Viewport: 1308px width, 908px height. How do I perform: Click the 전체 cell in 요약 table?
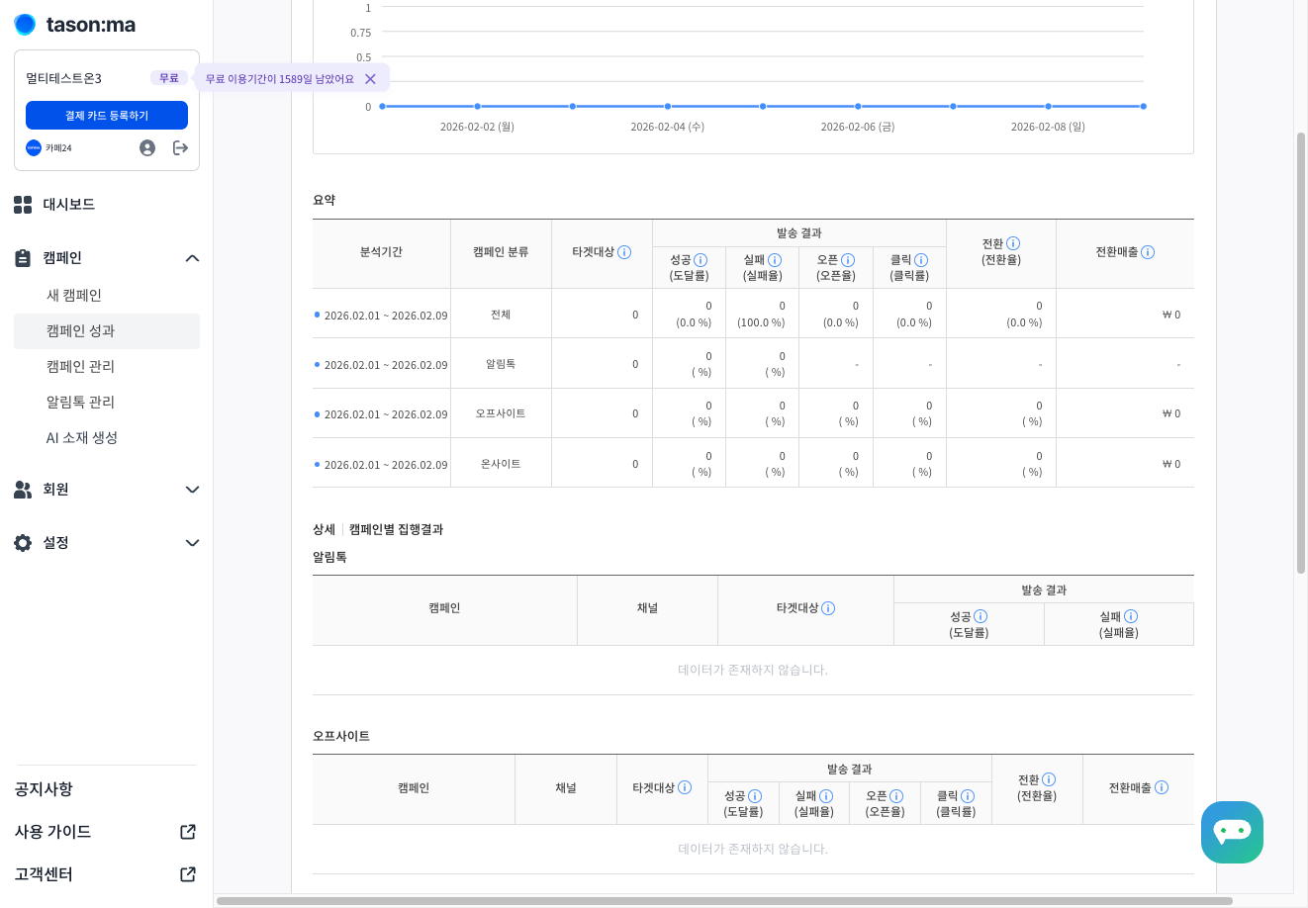click(501, 315)
